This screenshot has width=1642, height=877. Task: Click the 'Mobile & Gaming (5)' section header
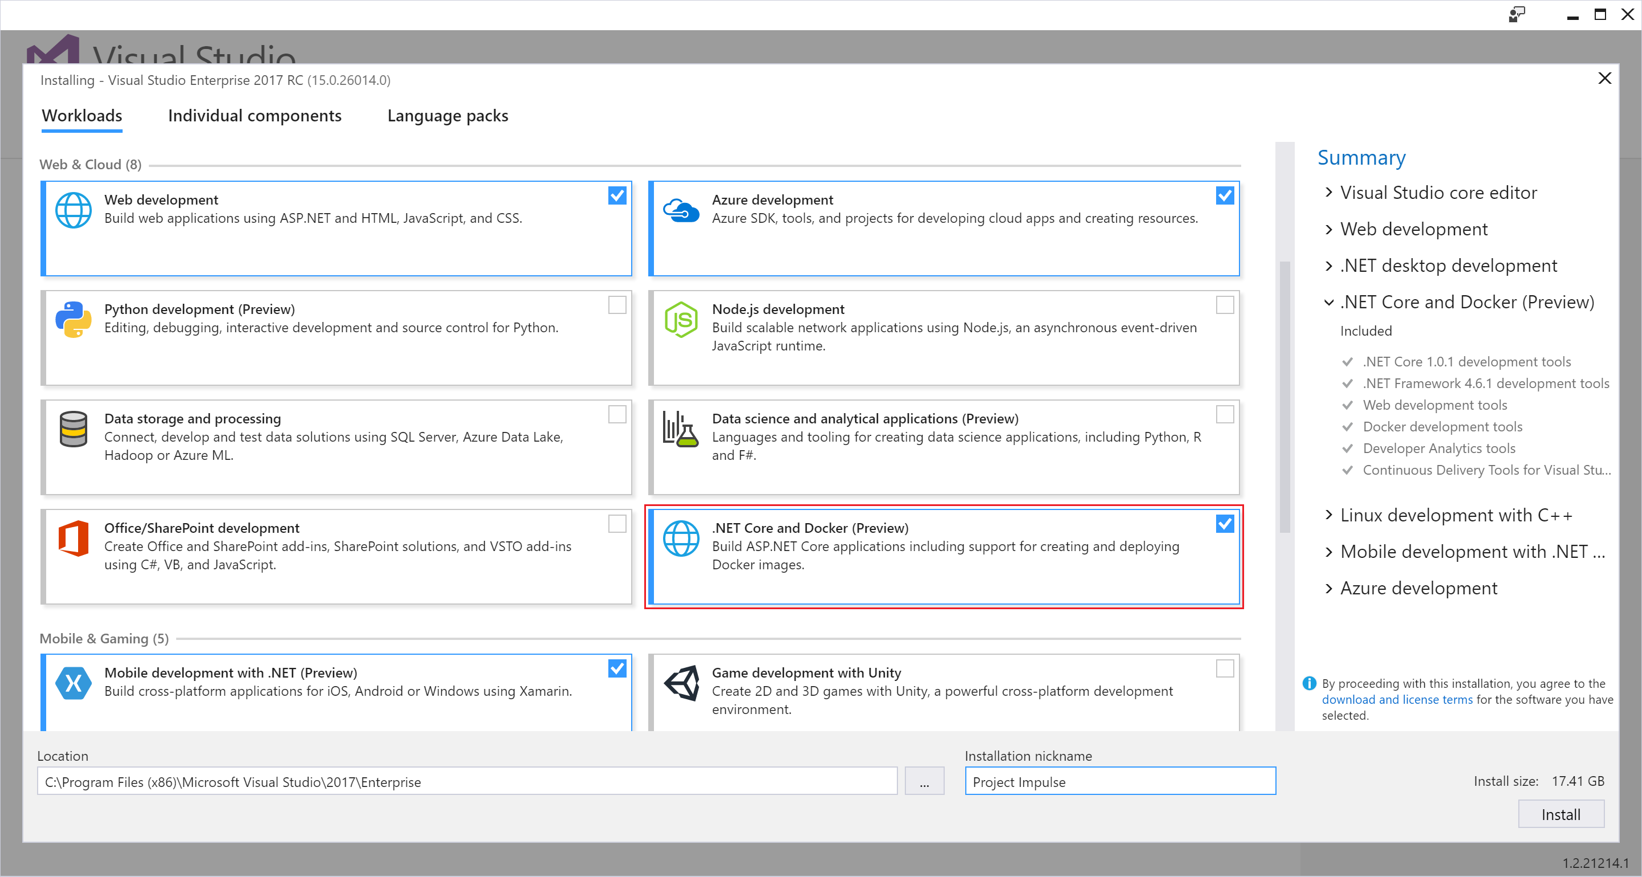tap(104, 638)
